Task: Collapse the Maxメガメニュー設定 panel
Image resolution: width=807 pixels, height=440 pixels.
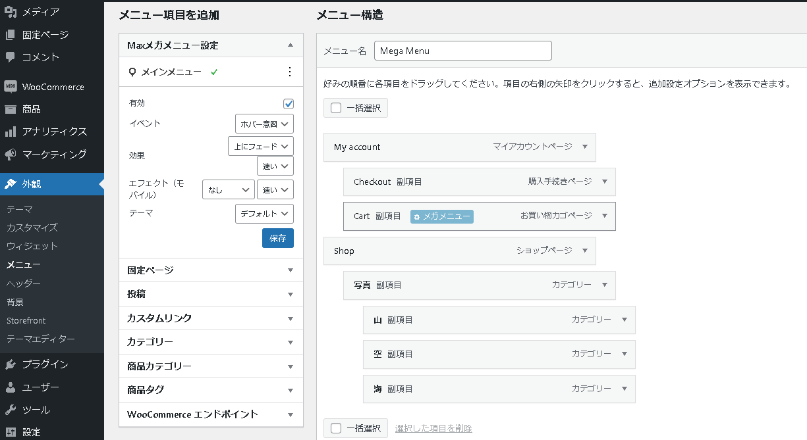Action: 291,45
